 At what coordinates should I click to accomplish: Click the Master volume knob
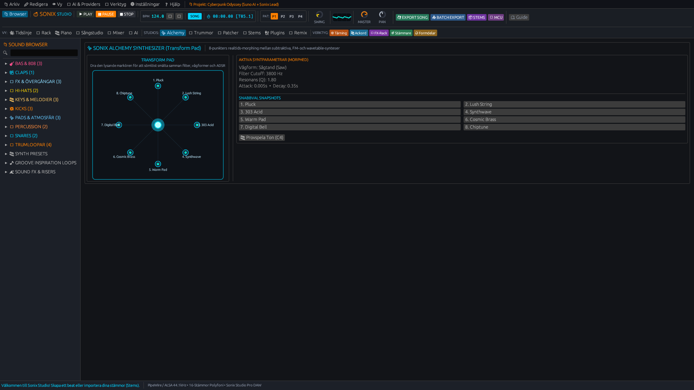pyautogui.click(x=364, y=14)
